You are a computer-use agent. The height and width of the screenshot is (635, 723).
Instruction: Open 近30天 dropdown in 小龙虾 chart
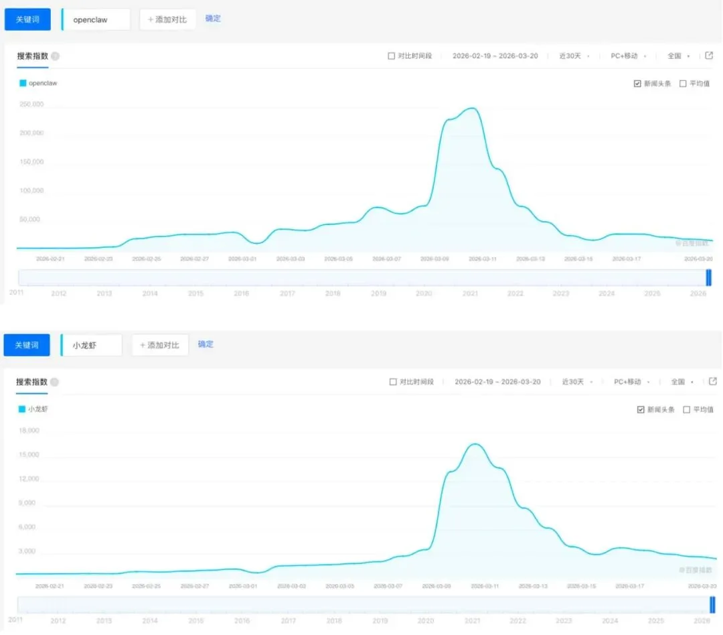point(577,382)
